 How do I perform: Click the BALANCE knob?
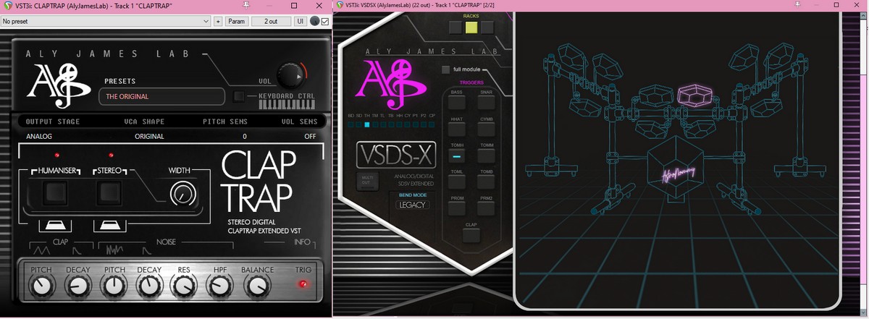[x=257, y=287]
